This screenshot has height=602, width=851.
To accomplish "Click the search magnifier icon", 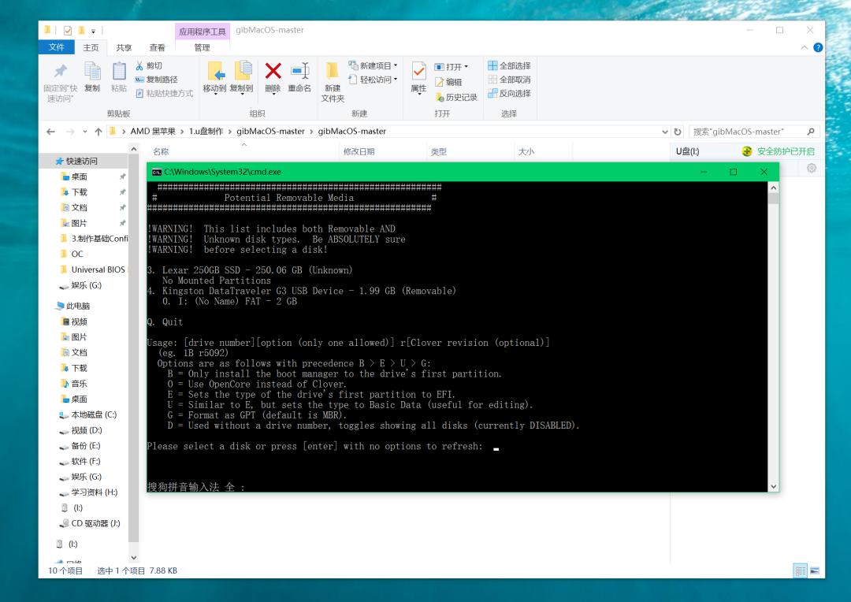I will pyautogui.click(x=810, y=132).
